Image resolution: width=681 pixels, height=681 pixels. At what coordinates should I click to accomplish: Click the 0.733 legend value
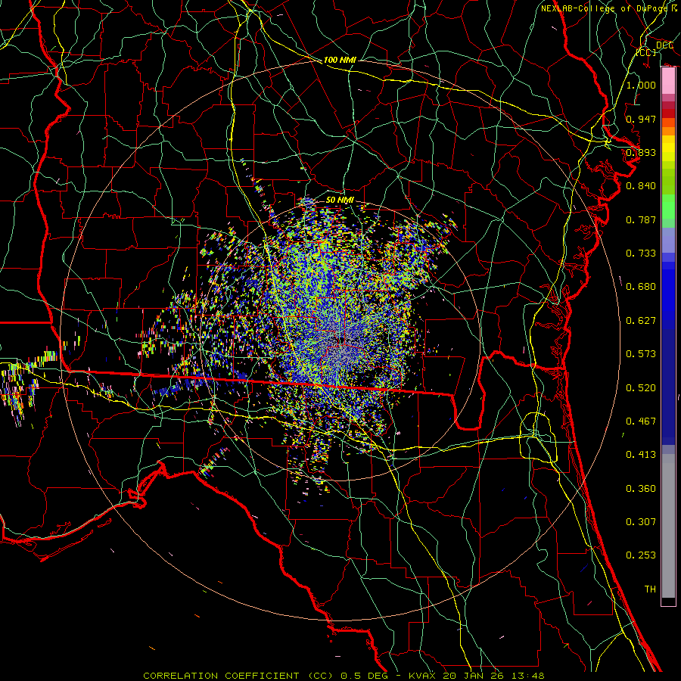[x=641, y=253]
